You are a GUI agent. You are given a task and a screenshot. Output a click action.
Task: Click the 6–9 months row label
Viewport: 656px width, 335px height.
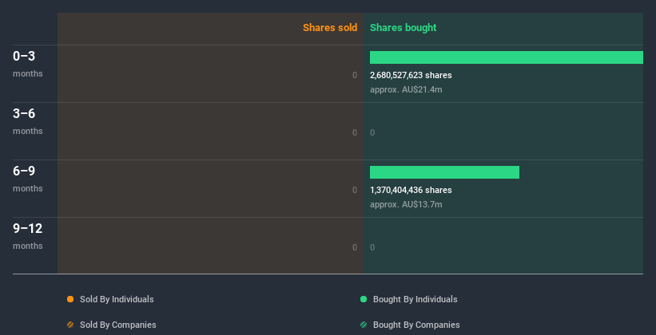point(28,179)
